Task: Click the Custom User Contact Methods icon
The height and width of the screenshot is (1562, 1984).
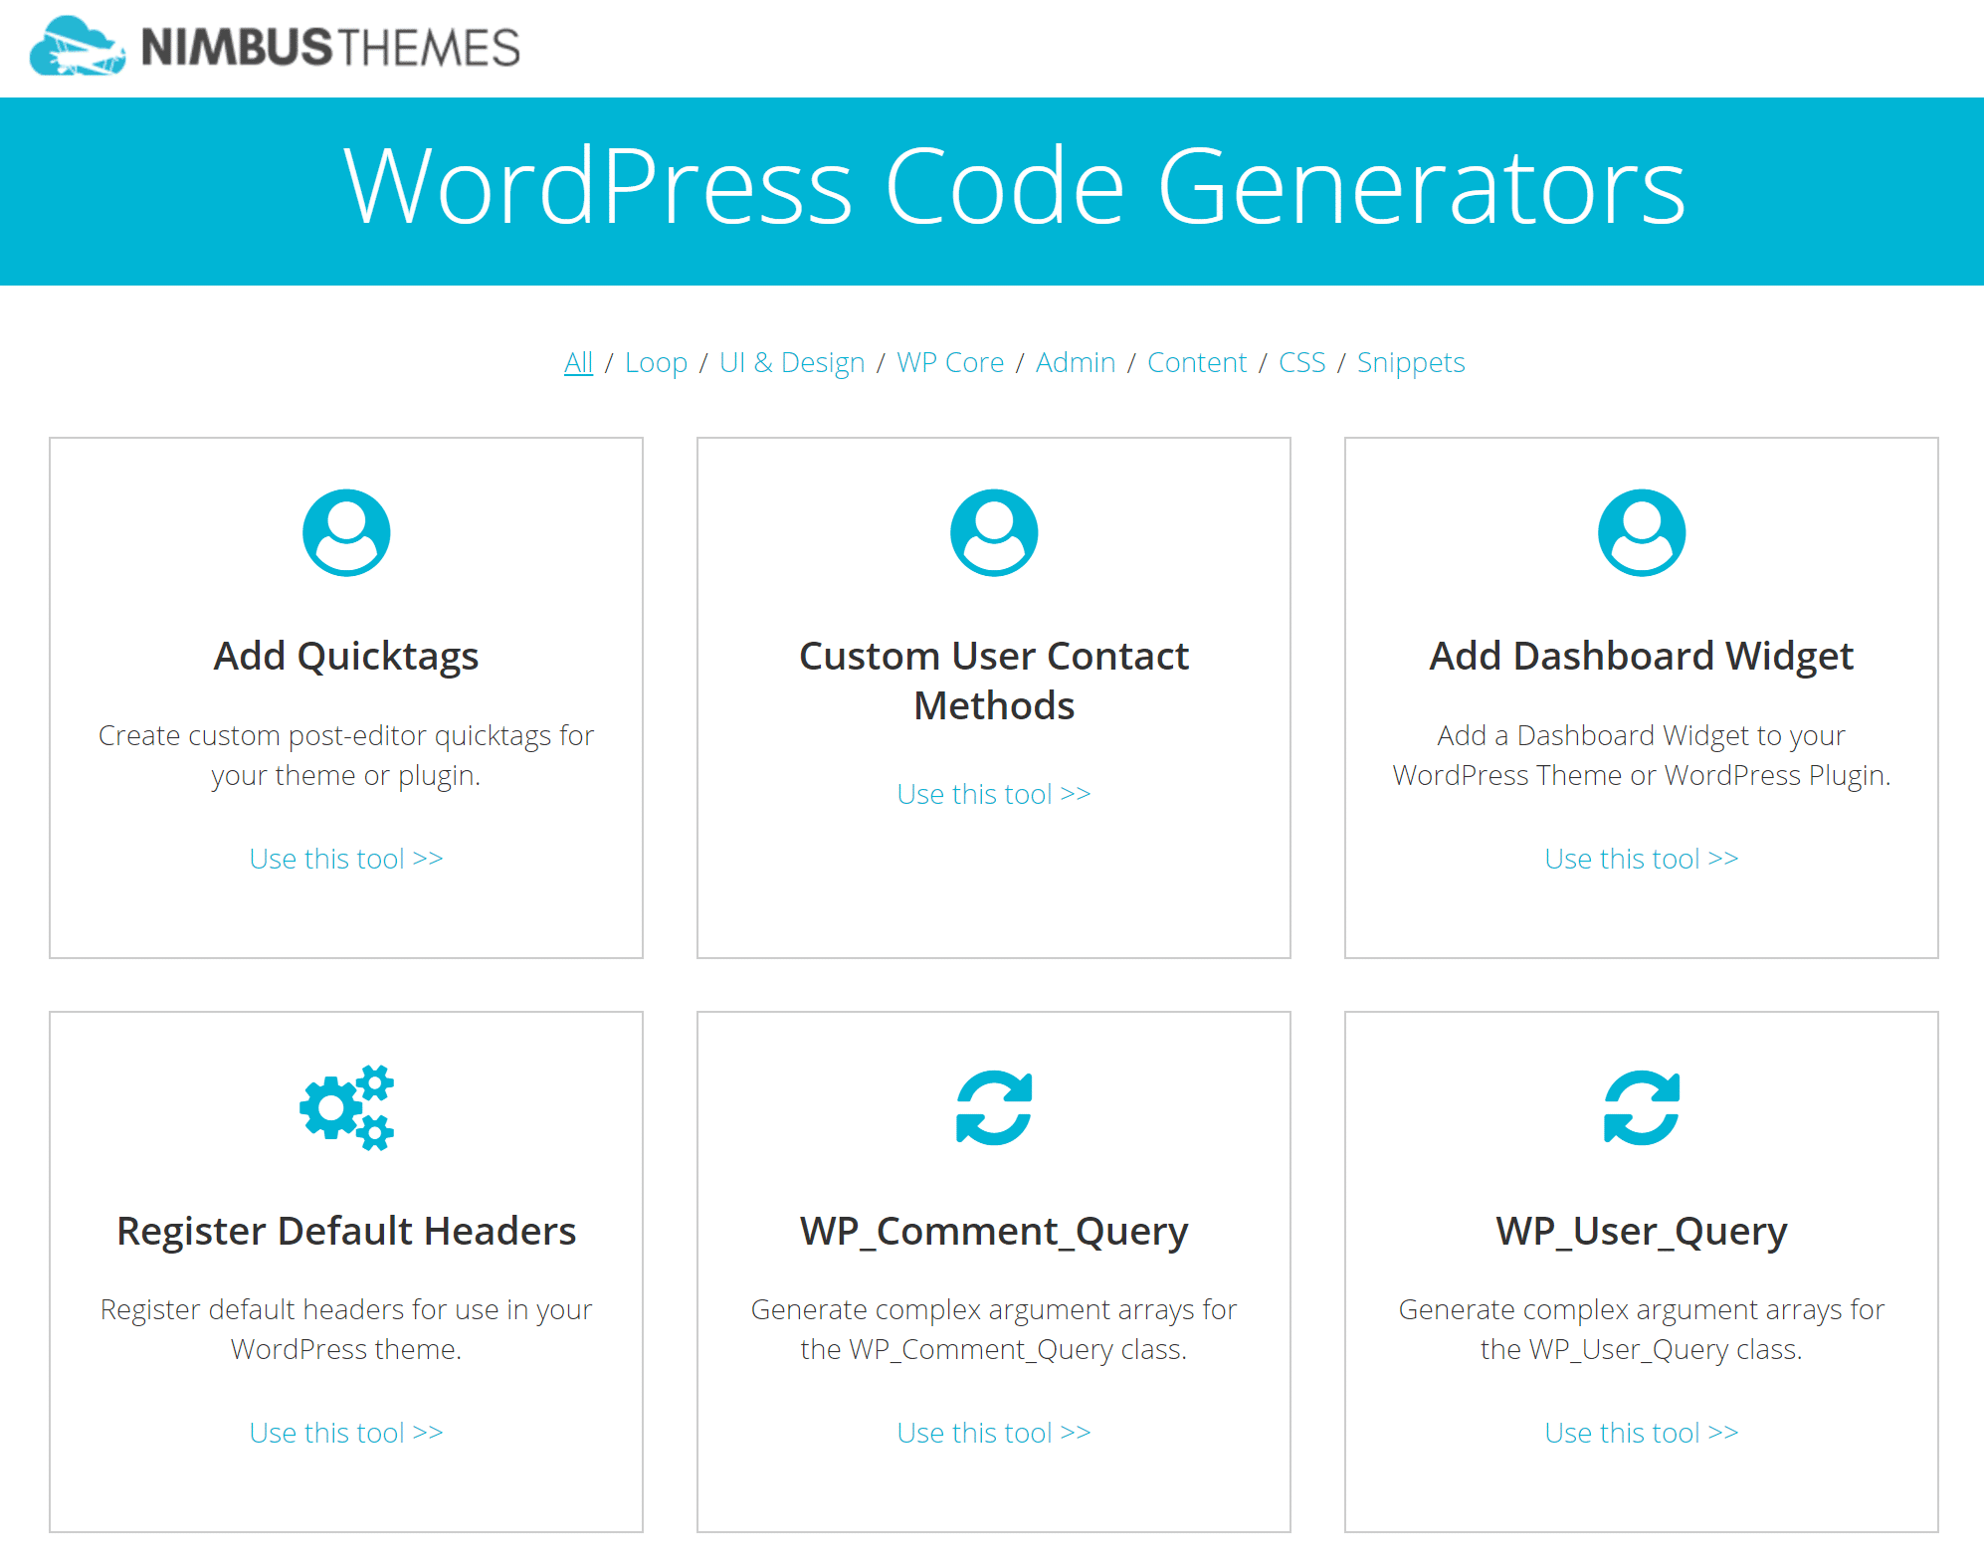Action: coord(994,531)
